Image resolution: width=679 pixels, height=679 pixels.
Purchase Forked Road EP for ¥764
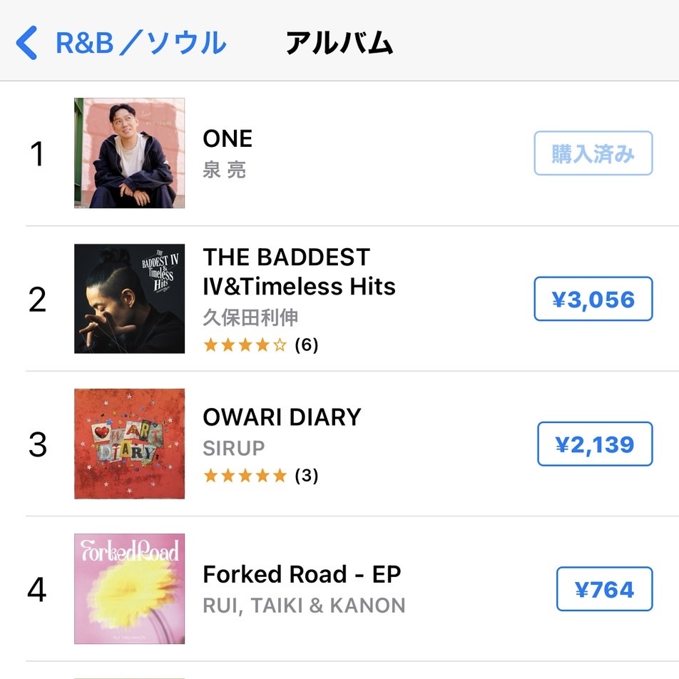(x=604, y=589)
